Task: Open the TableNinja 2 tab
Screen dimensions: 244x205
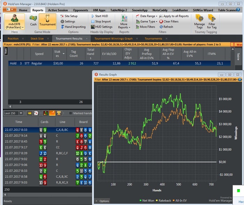Action: (119, 10)
